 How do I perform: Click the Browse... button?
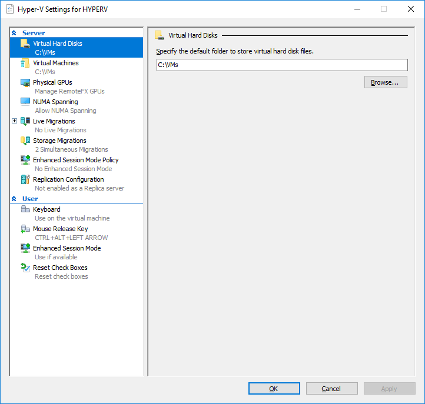[386, 82]
